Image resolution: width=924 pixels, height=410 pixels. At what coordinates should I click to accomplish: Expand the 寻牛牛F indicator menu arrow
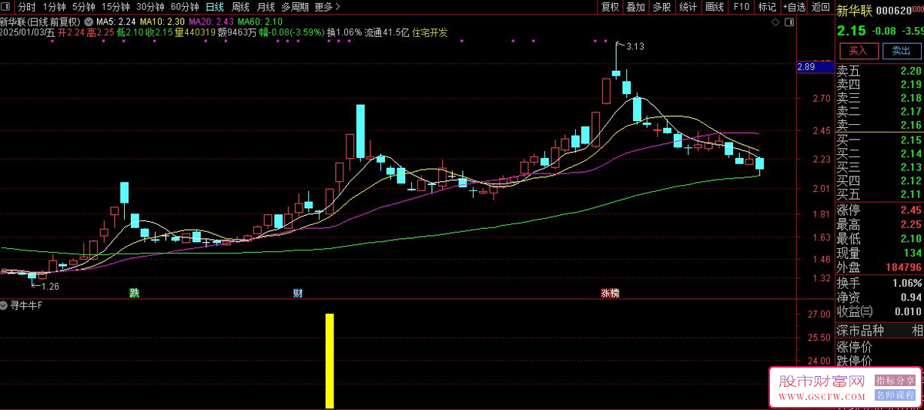(x=5, y=305)
